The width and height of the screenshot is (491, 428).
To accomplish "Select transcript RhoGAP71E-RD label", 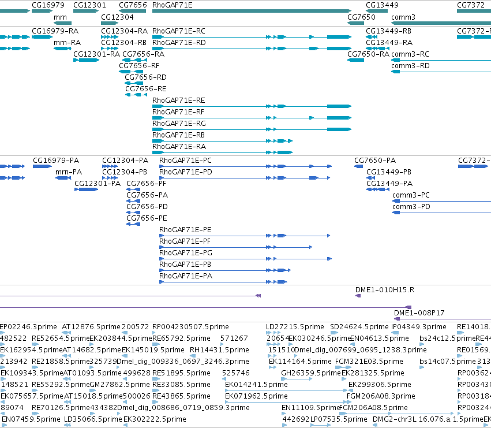I will click(179, 42).
